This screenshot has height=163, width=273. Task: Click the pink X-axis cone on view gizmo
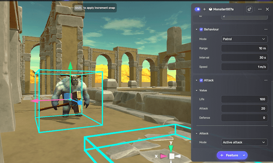[163, 156]
